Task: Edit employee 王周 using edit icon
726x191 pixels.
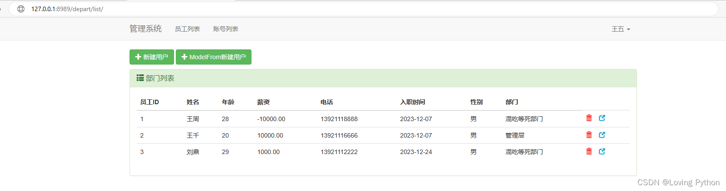Action: tap(602, 118)
